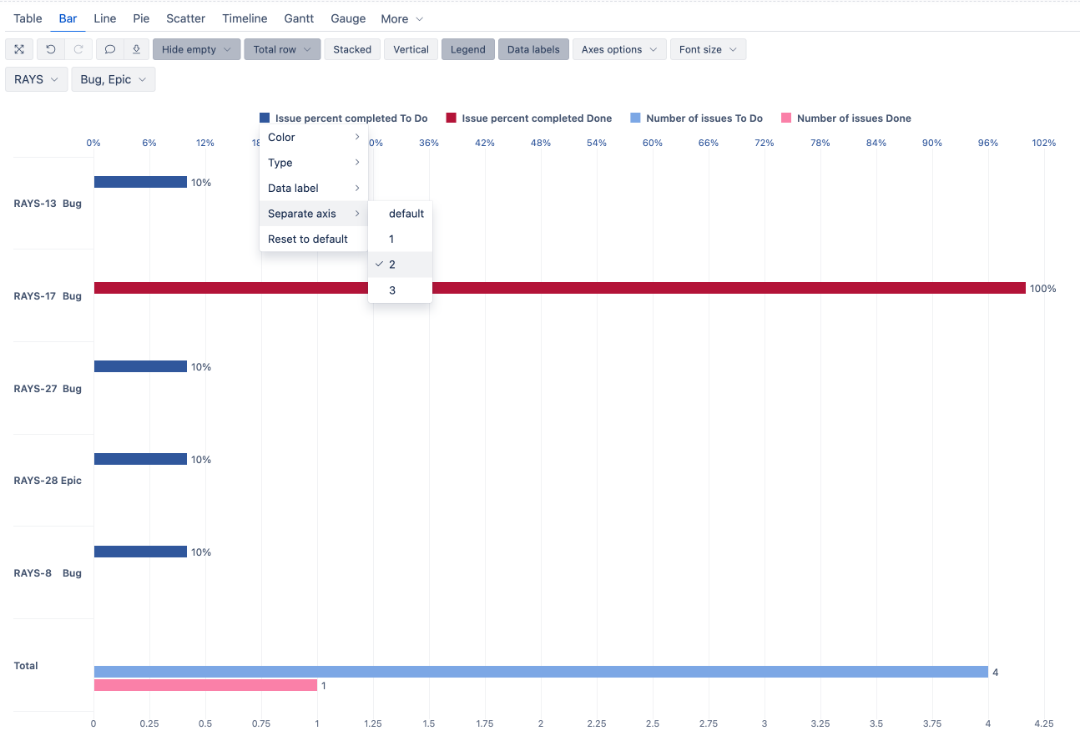Switch to the Gantt chart tab
Image resolution: width=1080 pixels, height=751 pixels.
(299, 18)
